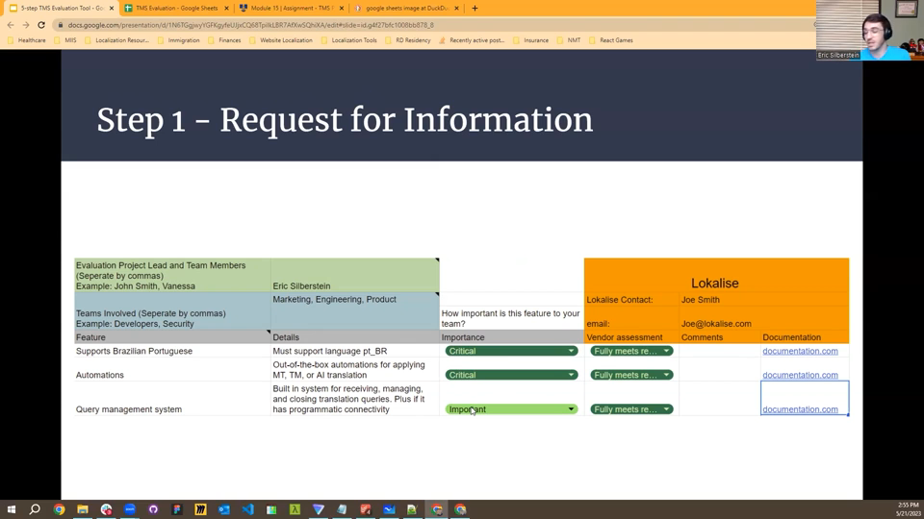This screenshot has height=519, width=924.
Task: Open documentation.com link in Brazilian Portuguese row
Action: (800, 351)
